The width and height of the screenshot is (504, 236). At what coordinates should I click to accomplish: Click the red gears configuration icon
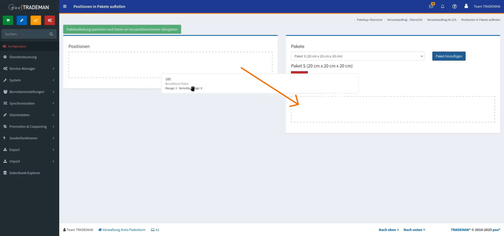pyautogui.click(x=50, y=21)
